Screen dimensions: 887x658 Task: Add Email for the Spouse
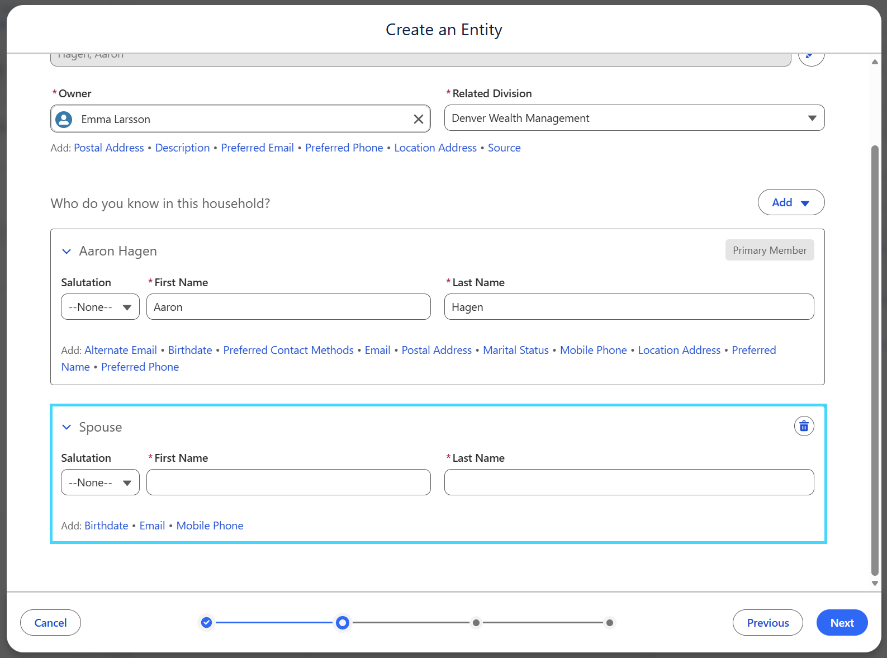pyautogui.click(x=152, y=526)
